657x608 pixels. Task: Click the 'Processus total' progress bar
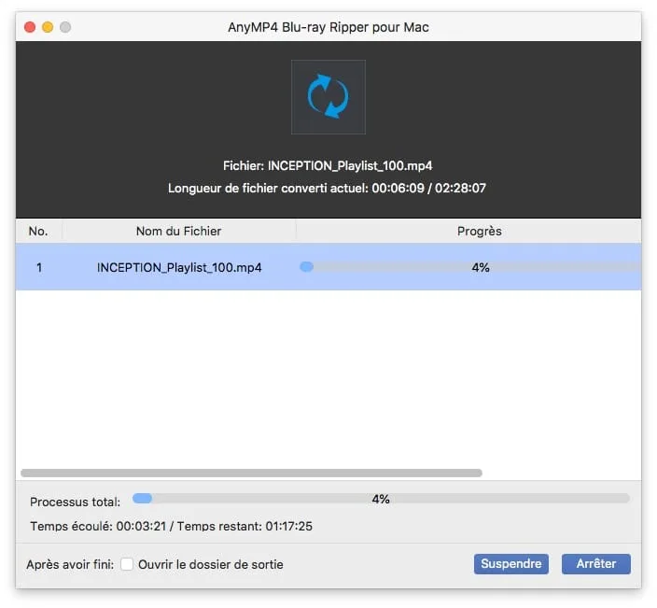click(x=381, y=499)
